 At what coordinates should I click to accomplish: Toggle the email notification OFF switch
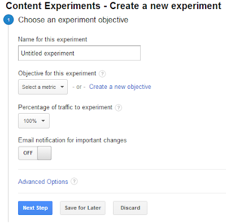pos(34,153)
